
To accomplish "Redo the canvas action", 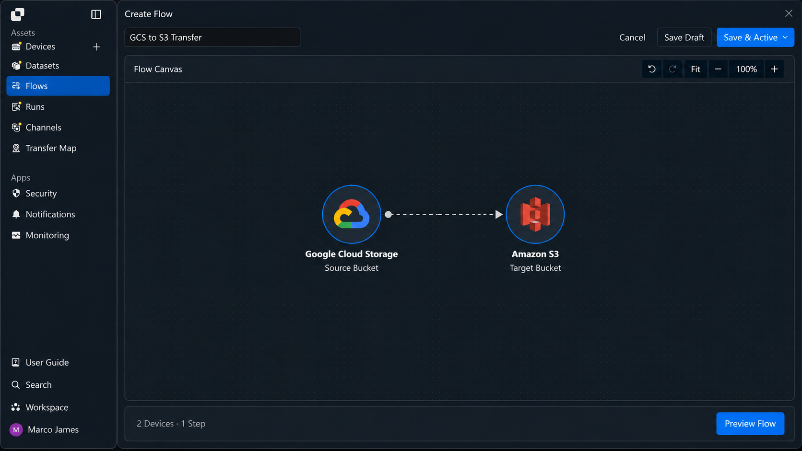I will tap(672, 69).
